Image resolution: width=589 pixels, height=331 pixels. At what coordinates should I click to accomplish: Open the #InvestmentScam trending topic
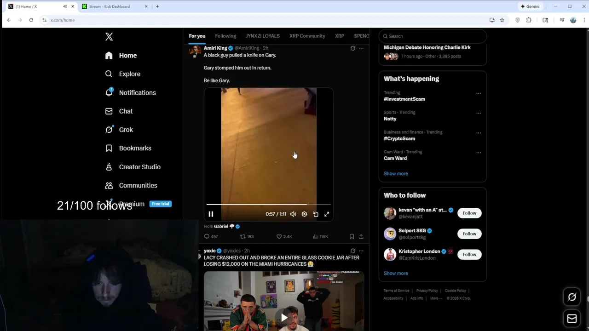(x=404, y=99)
